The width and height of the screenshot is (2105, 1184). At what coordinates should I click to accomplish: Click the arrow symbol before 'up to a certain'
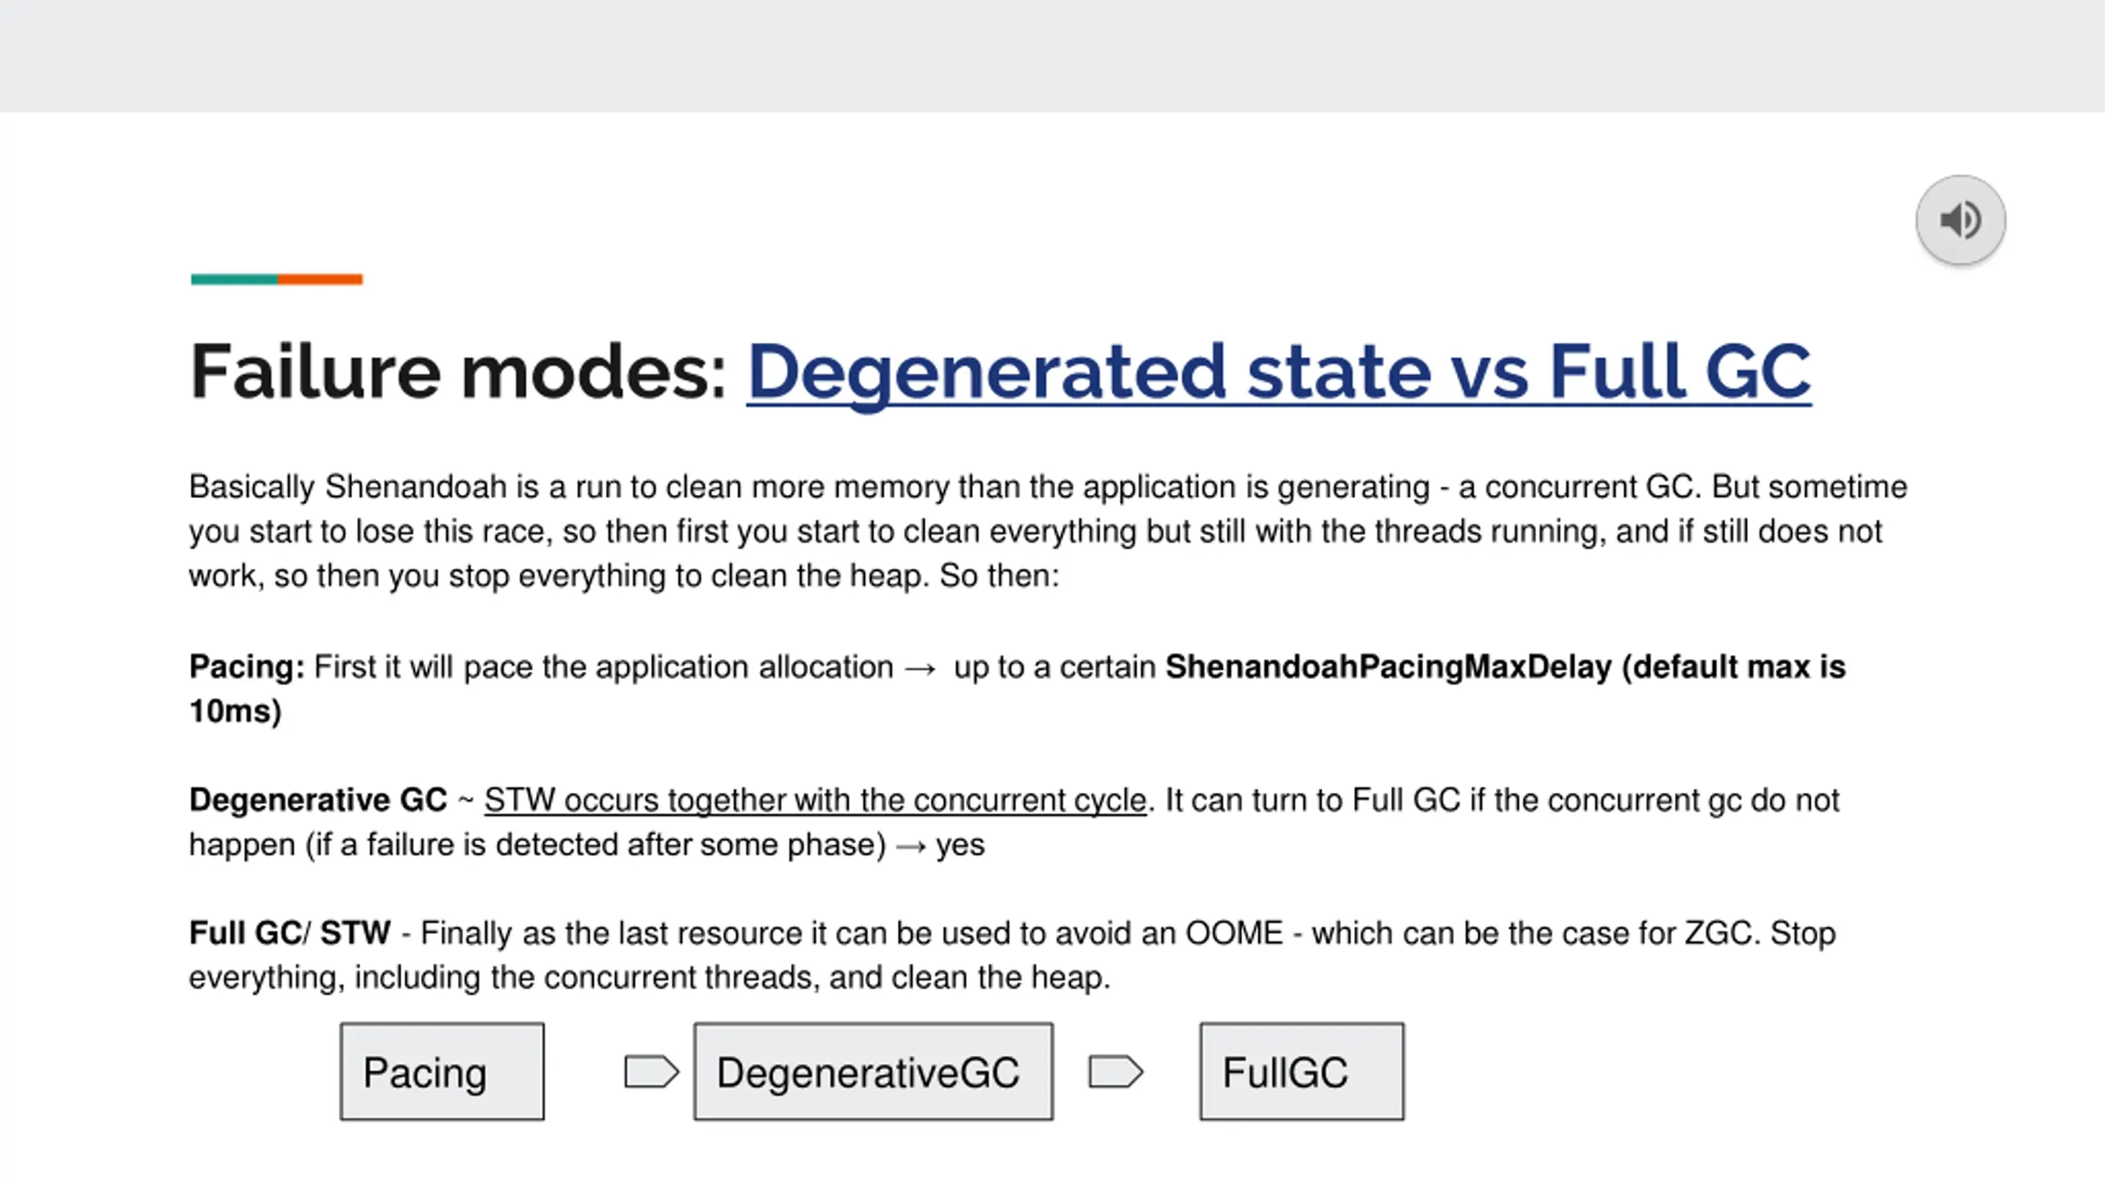tap(920, 668)
